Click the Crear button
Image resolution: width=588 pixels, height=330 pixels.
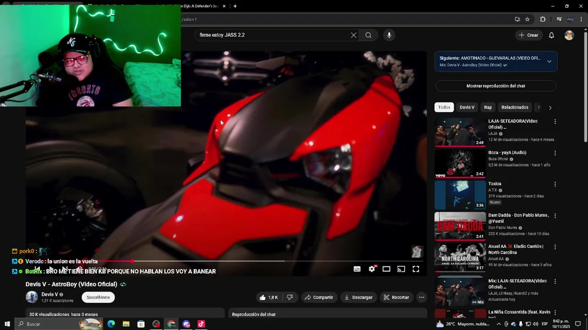528,35
